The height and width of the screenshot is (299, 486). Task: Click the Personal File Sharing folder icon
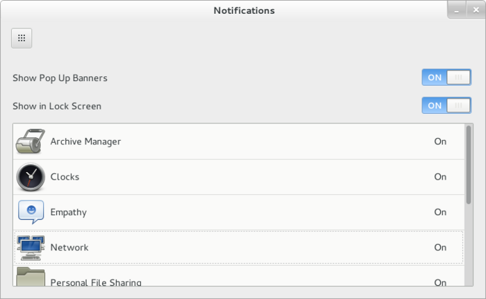(31, 277)
